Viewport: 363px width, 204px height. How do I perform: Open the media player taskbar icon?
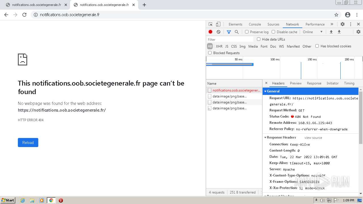coord(42,200)
